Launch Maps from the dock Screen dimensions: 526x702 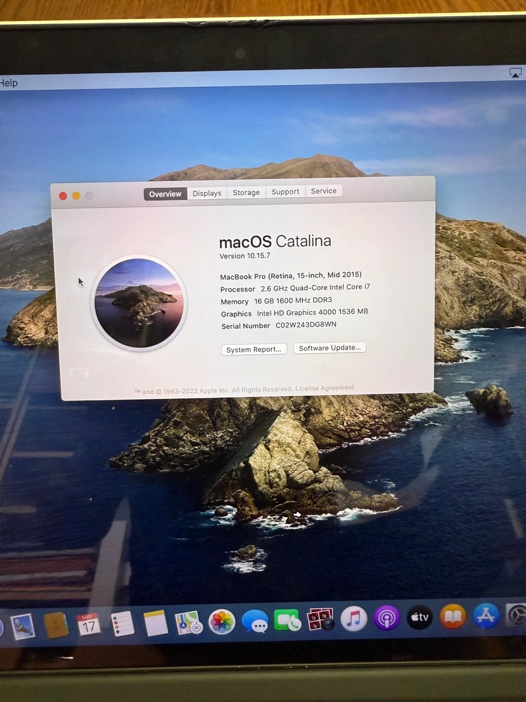[188, 623]
